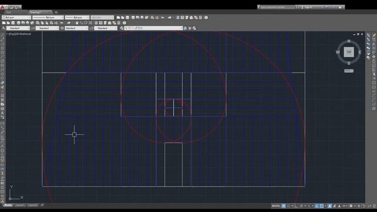The width and height of the screenshot is (377, 212).
Task: Click the plus after Layout2 to add a layout
Action: pos(42,206)
